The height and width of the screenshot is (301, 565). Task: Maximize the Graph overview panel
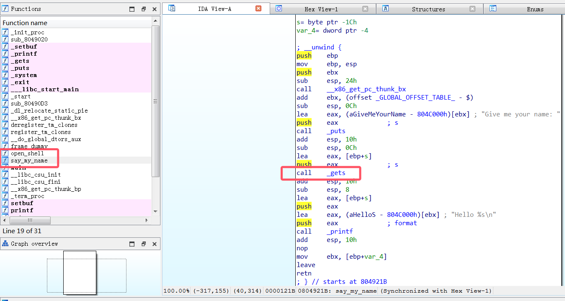tap(132, 244)
